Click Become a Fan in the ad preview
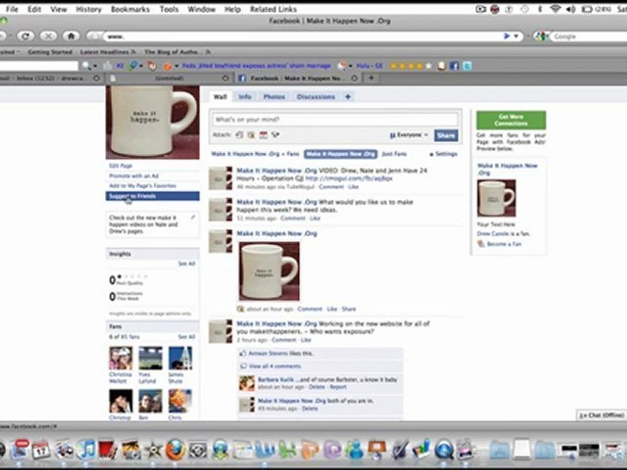Image resolution: width=627 pixels, height=470 pixels. tap(504, 244)
